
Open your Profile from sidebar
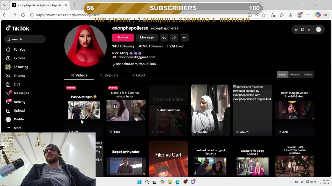pyautogui.click(x=15, y=119)
